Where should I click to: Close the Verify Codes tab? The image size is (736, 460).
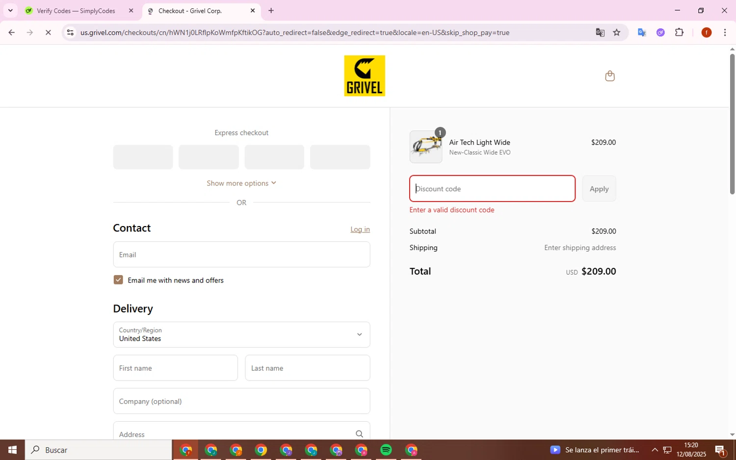pos(131,10)
